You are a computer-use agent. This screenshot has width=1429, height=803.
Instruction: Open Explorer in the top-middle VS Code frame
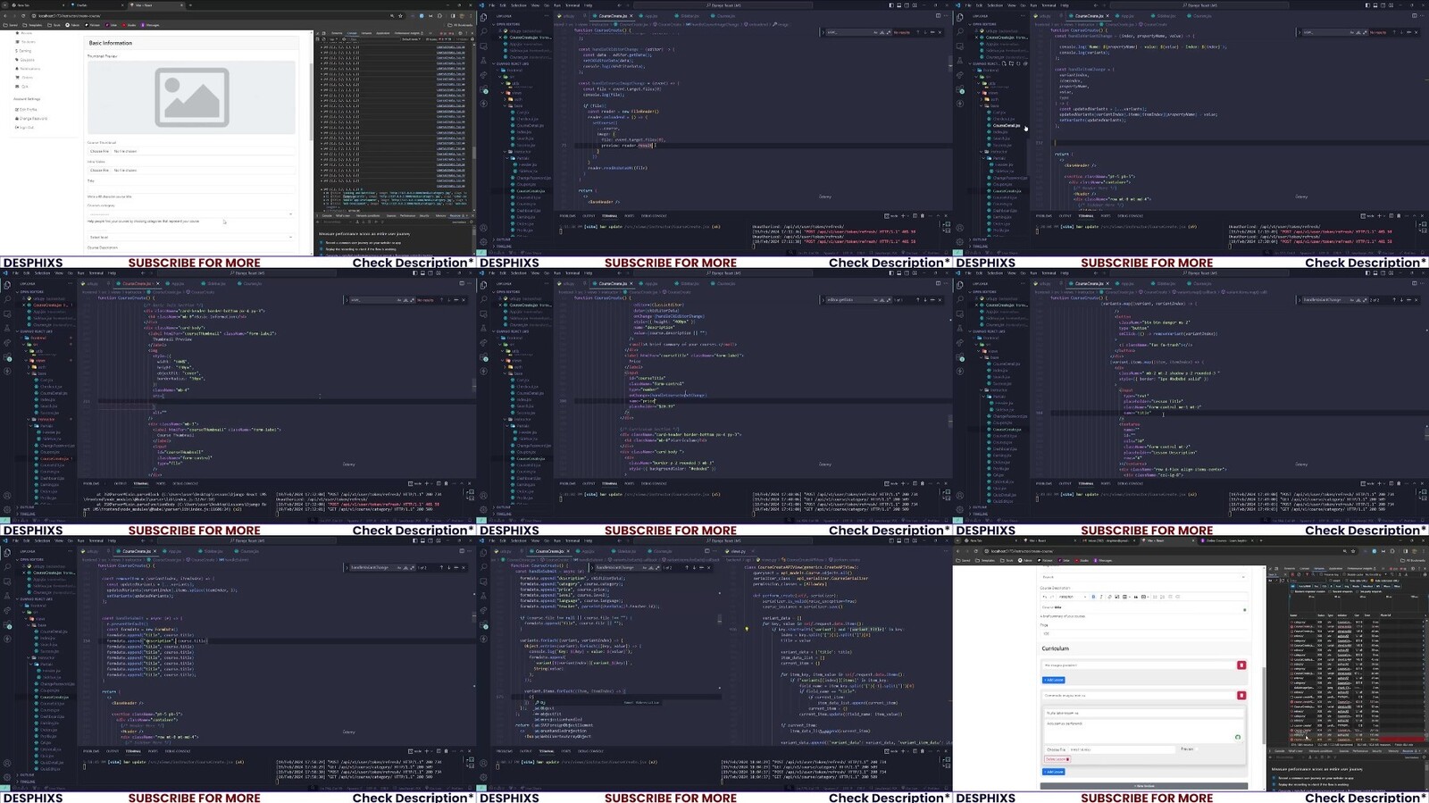484,16
